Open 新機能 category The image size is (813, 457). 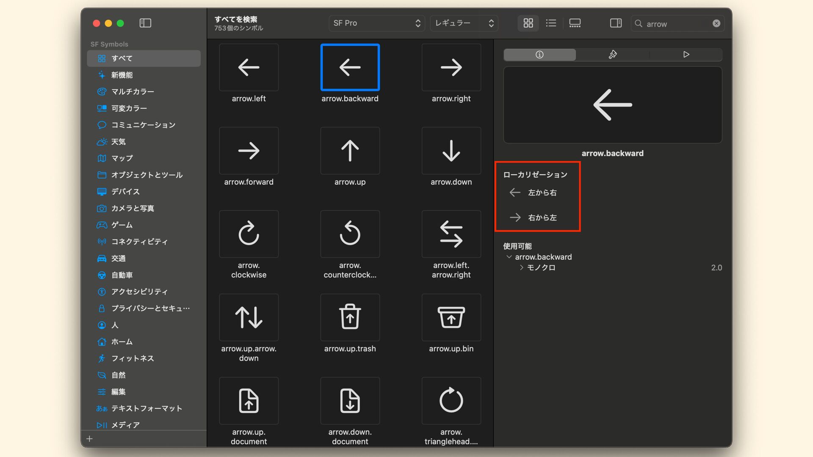click(x=144, y=75)
